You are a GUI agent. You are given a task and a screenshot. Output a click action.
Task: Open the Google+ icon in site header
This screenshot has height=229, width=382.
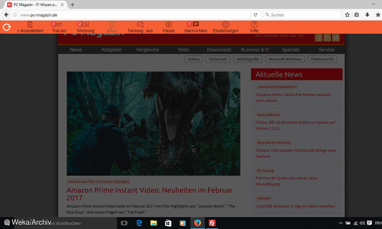tap(327, 38)
